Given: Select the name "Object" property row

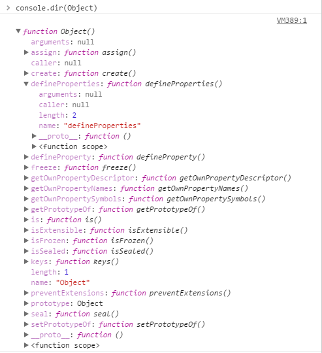Looking at the screenshot, I should tap(60, 282).
